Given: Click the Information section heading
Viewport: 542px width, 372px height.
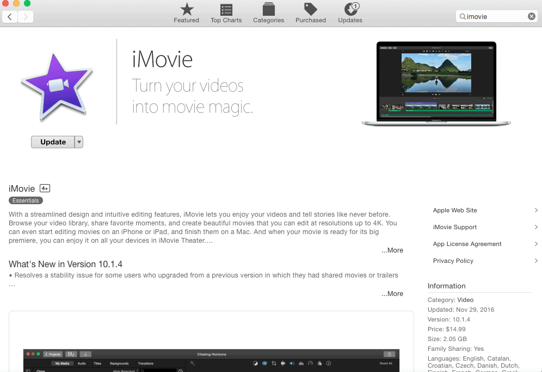Looking at the screenshot, I should pyautogui.click(x=446, y=286).
